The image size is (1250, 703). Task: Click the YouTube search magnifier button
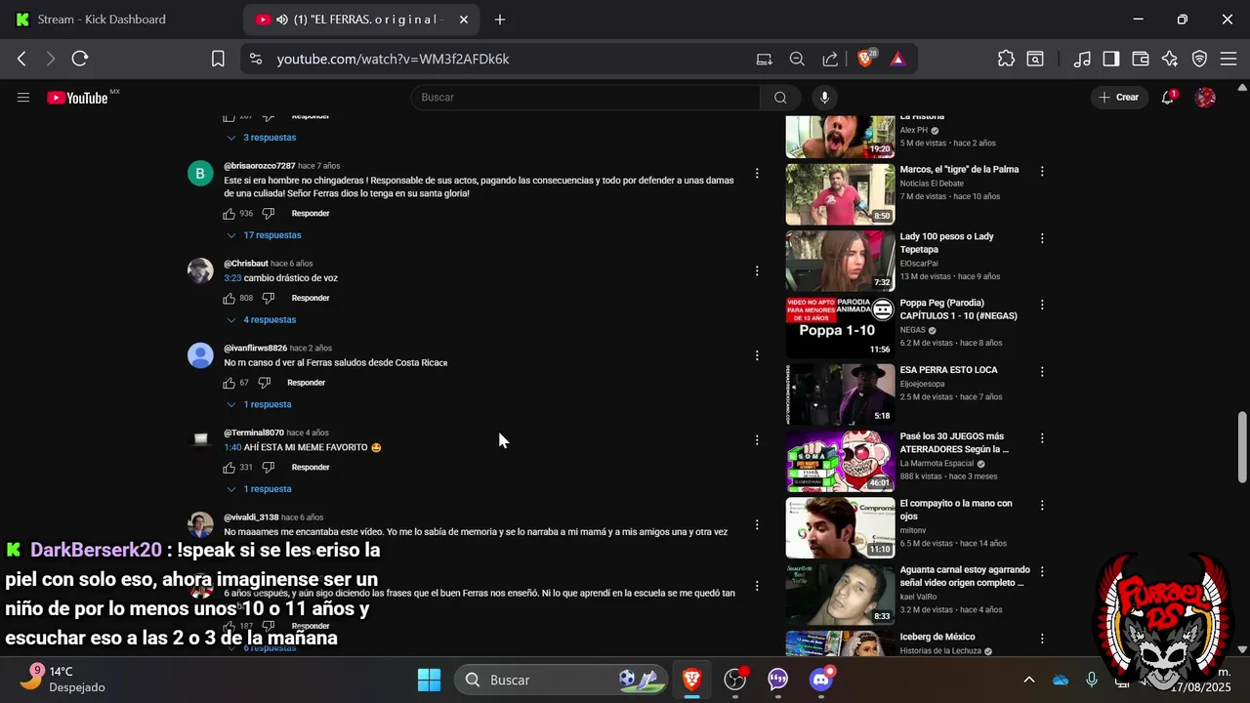tap(780, 98)
